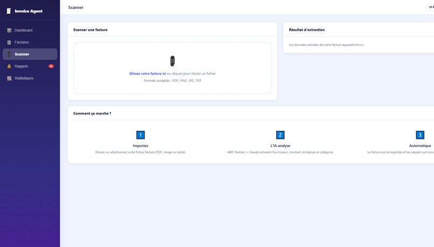Open the Statistiques page

30,78
